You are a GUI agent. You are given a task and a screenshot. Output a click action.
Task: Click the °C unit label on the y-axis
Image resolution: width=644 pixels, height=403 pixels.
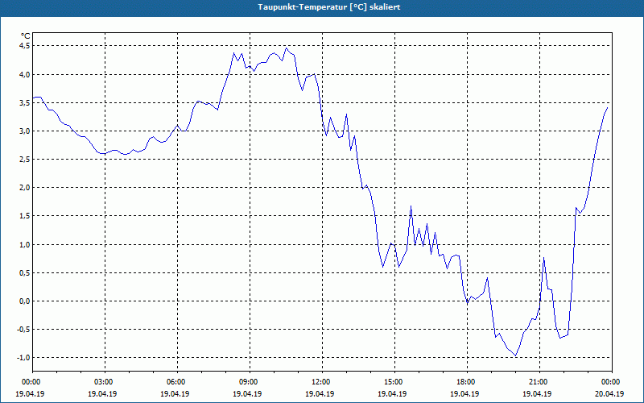coord(25,35)
